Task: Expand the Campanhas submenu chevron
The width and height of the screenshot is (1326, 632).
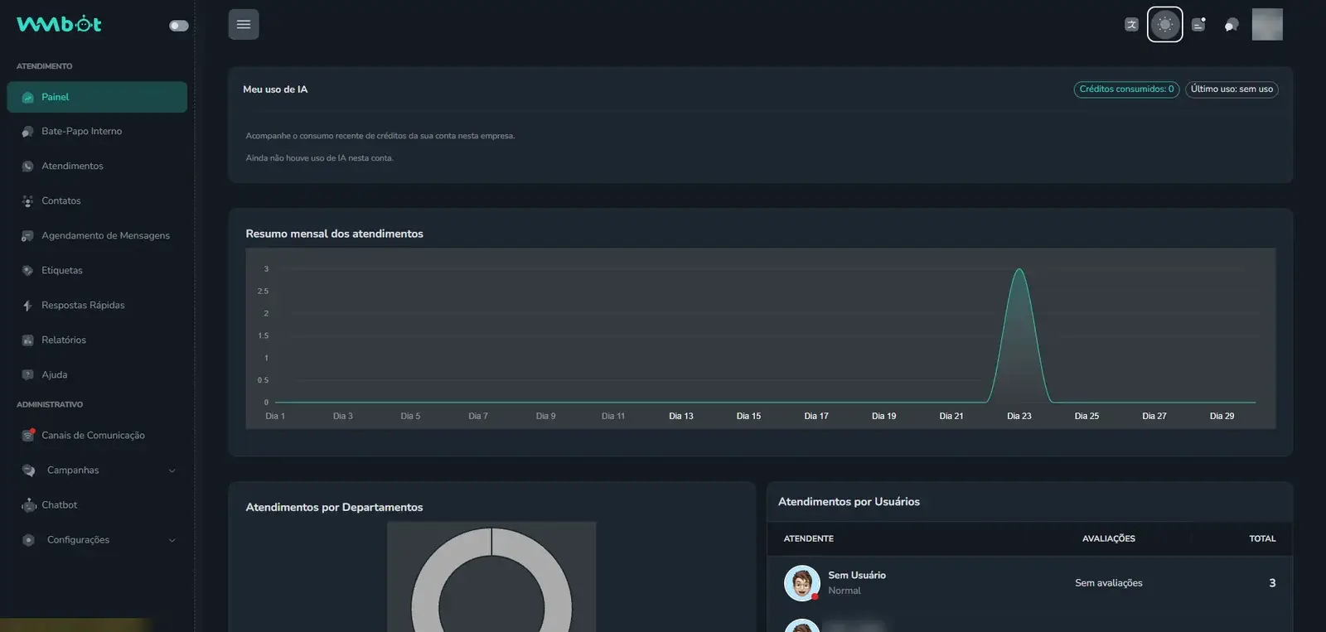Action: coord(172,470)
